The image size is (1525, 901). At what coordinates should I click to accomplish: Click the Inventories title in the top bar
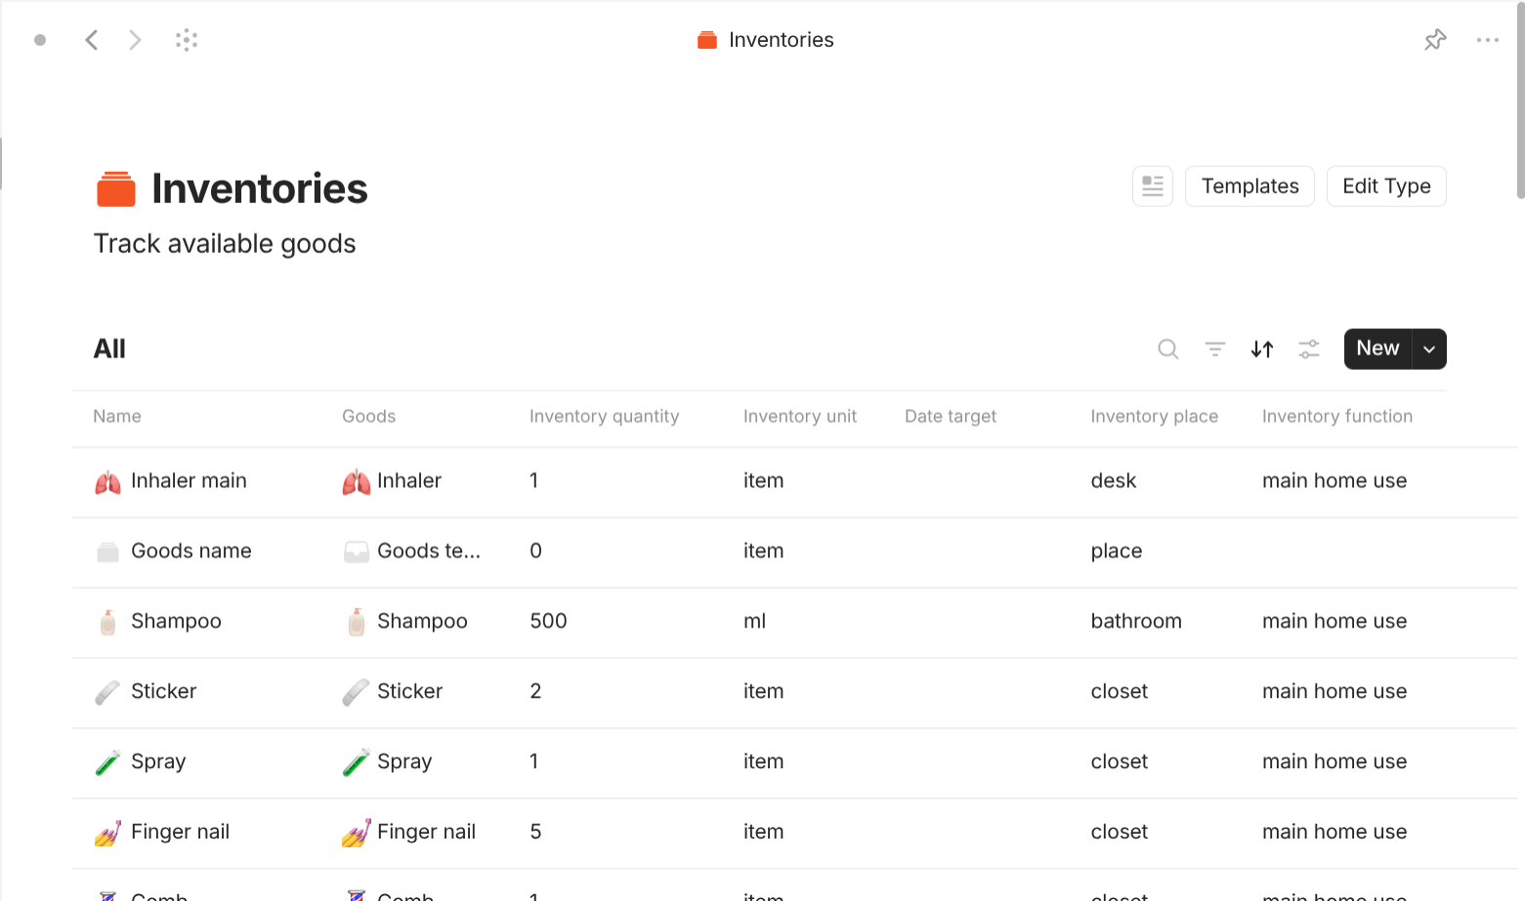[781, 39]
